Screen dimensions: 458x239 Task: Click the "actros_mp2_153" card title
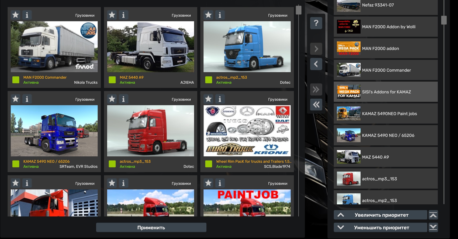(x=232, y=77)
